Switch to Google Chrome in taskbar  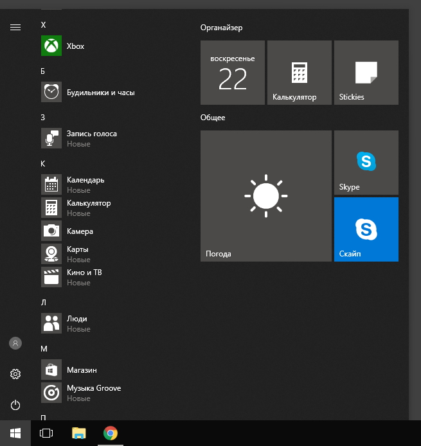click(111, 433)
